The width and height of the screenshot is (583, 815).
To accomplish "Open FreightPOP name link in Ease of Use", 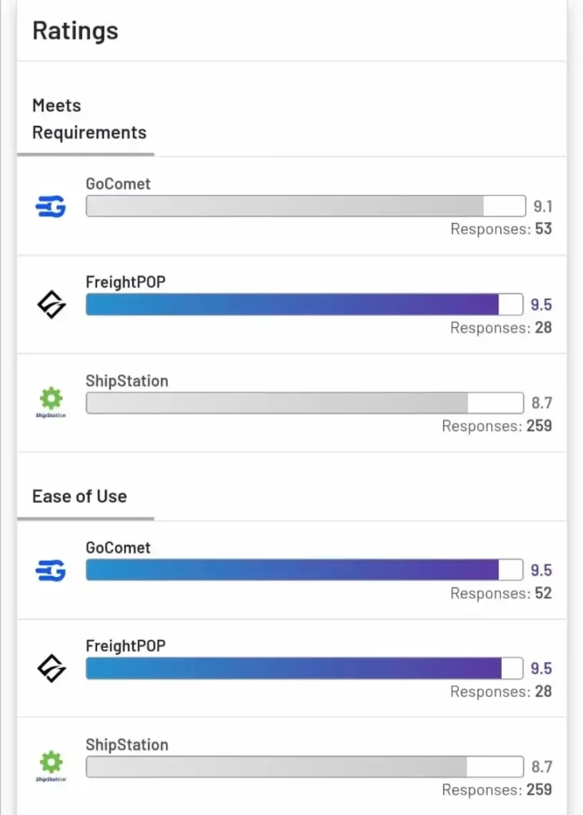I will [125, 645].
